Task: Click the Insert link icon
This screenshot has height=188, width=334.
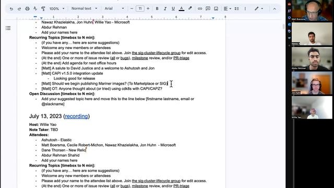Action: click(x=200, y=8)
